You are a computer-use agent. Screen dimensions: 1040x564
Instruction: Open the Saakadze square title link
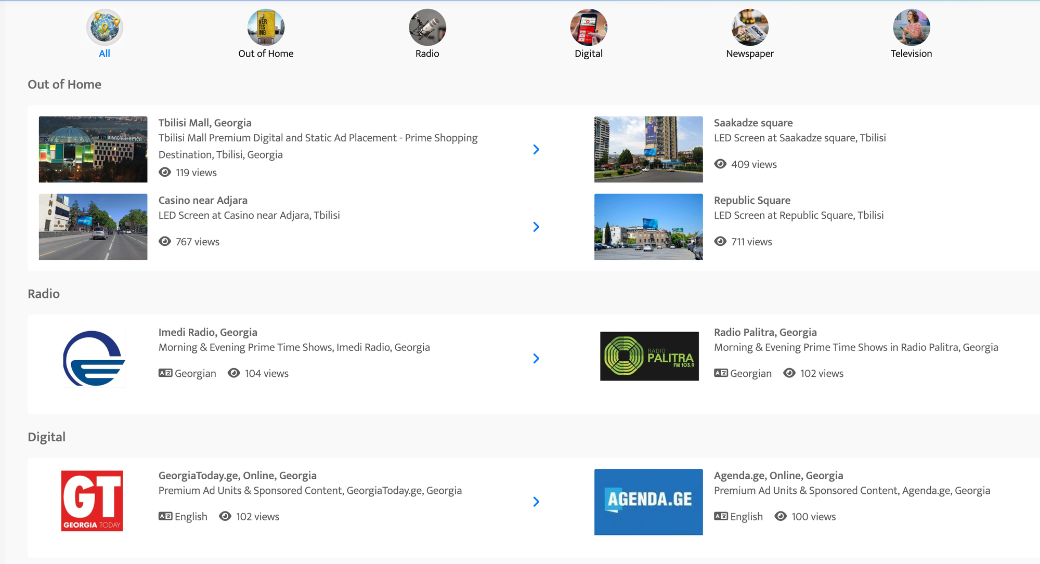[x=753, y=123]
